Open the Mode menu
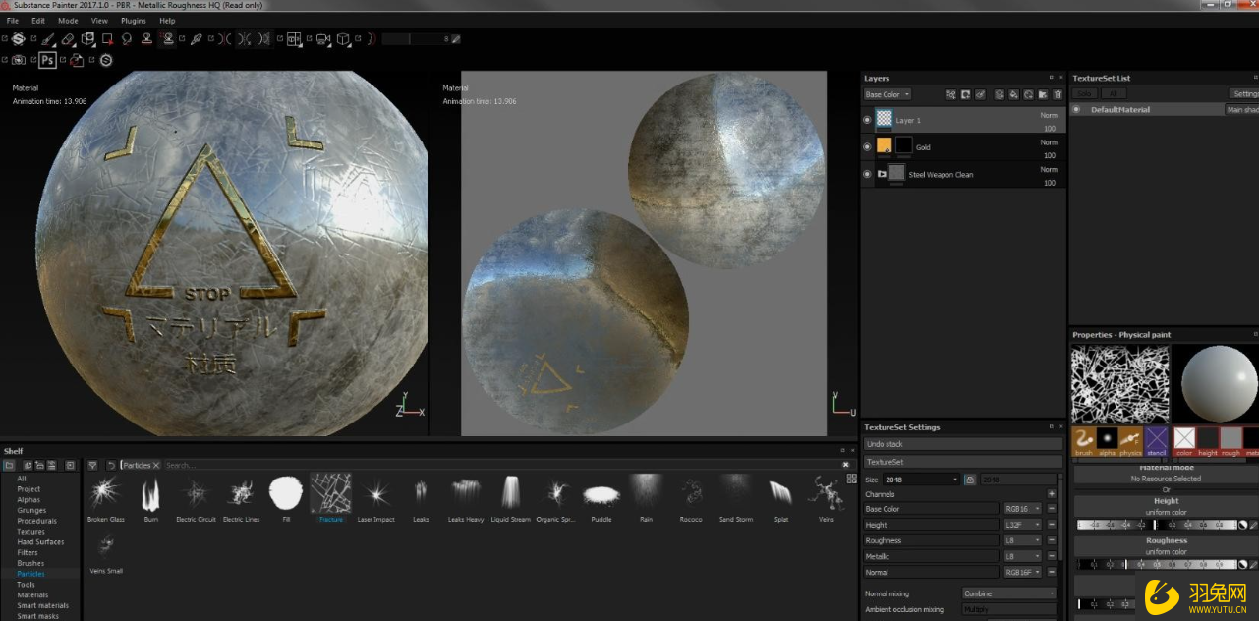This screenshot has height=621, width=1259. tap(68, 20)
